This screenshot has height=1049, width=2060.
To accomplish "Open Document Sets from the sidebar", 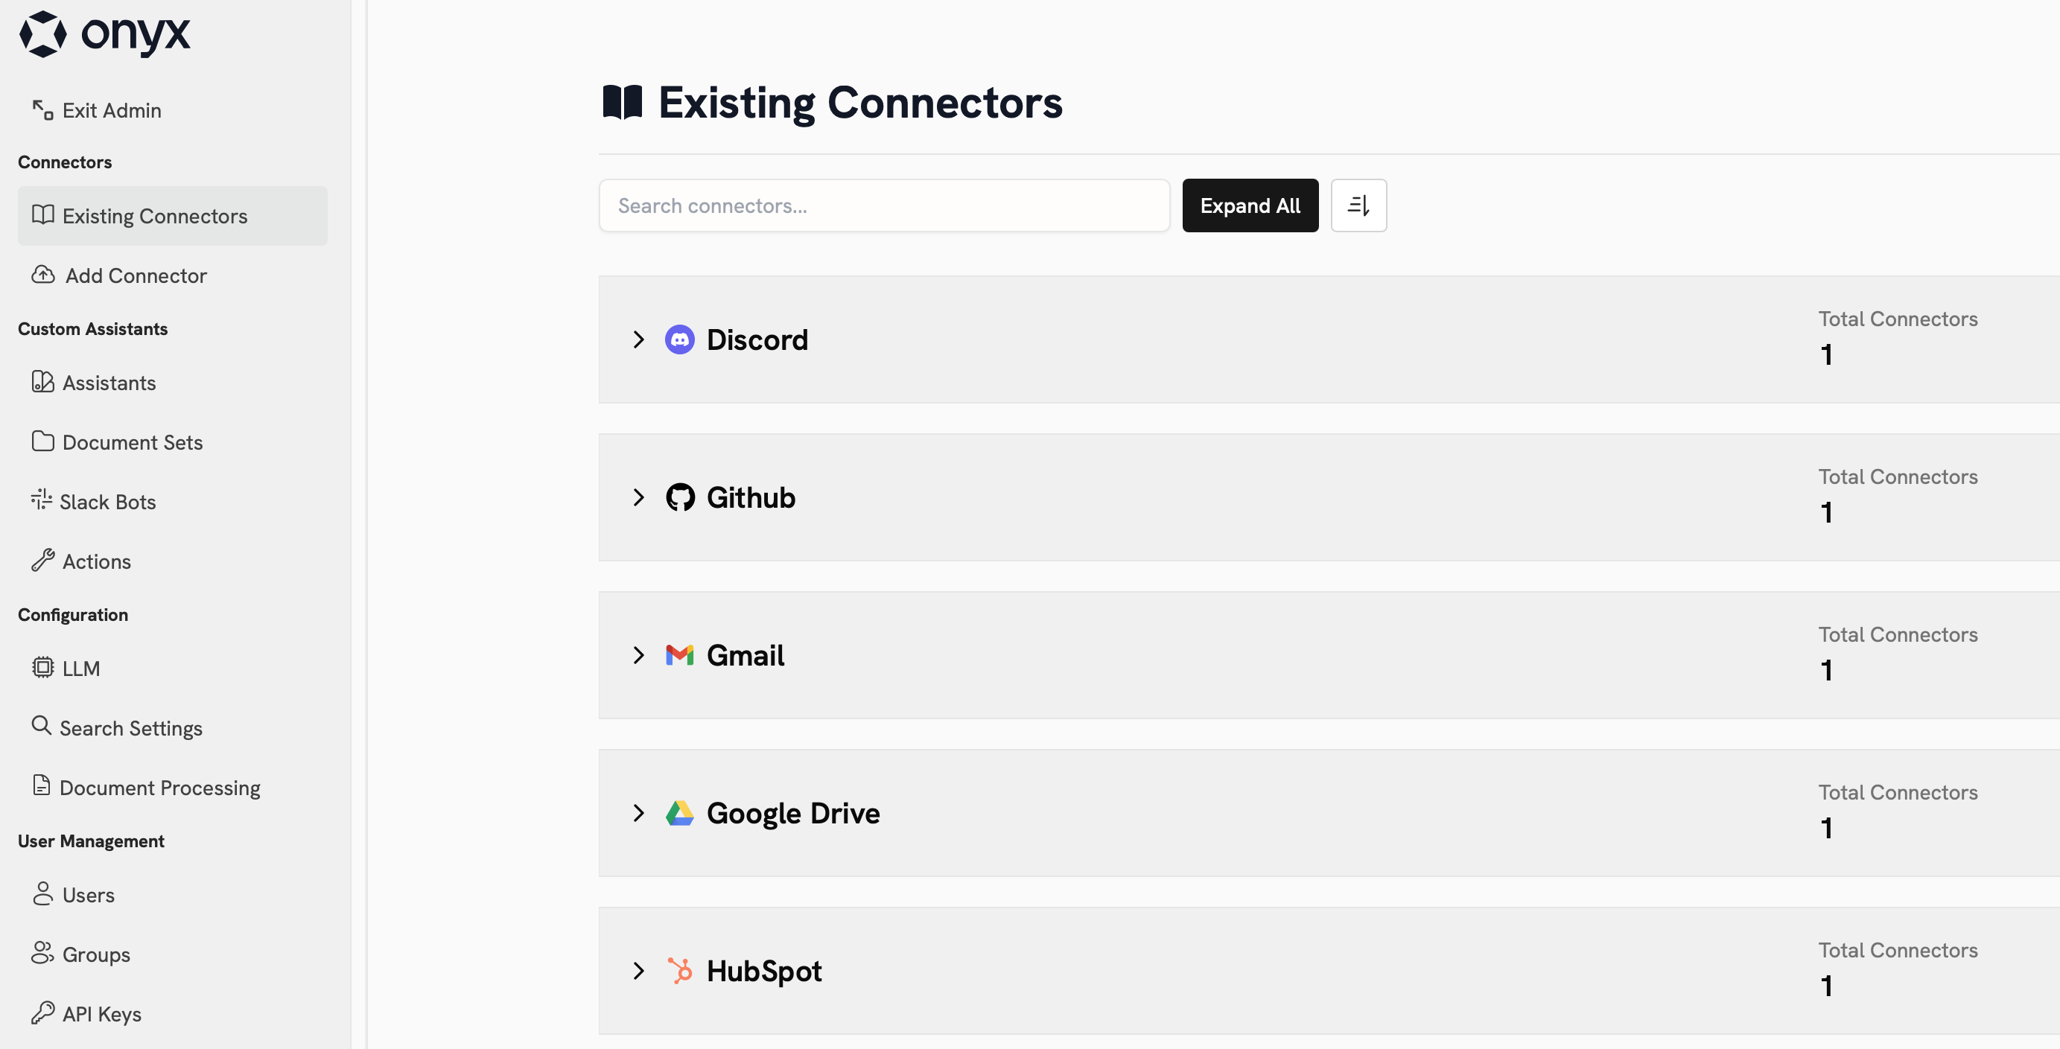I will click(133, 441).
